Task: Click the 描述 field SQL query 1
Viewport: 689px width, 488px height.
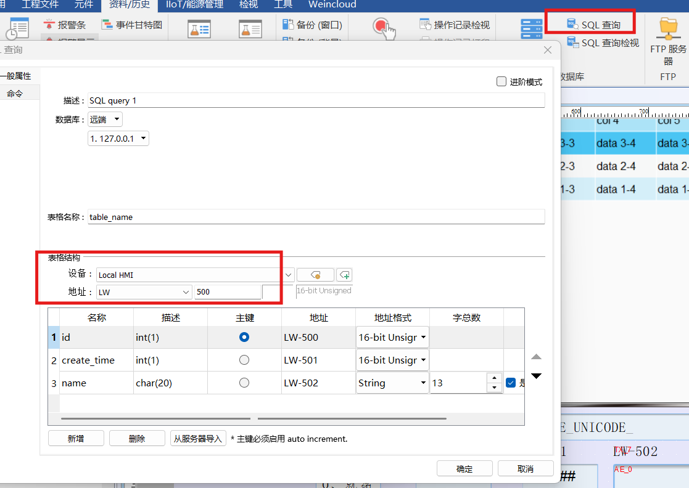Action: 316,100
